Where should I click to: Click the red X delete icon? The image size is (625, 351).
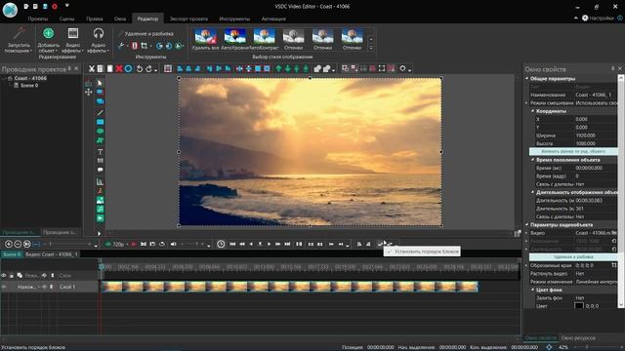click(119, 69)
